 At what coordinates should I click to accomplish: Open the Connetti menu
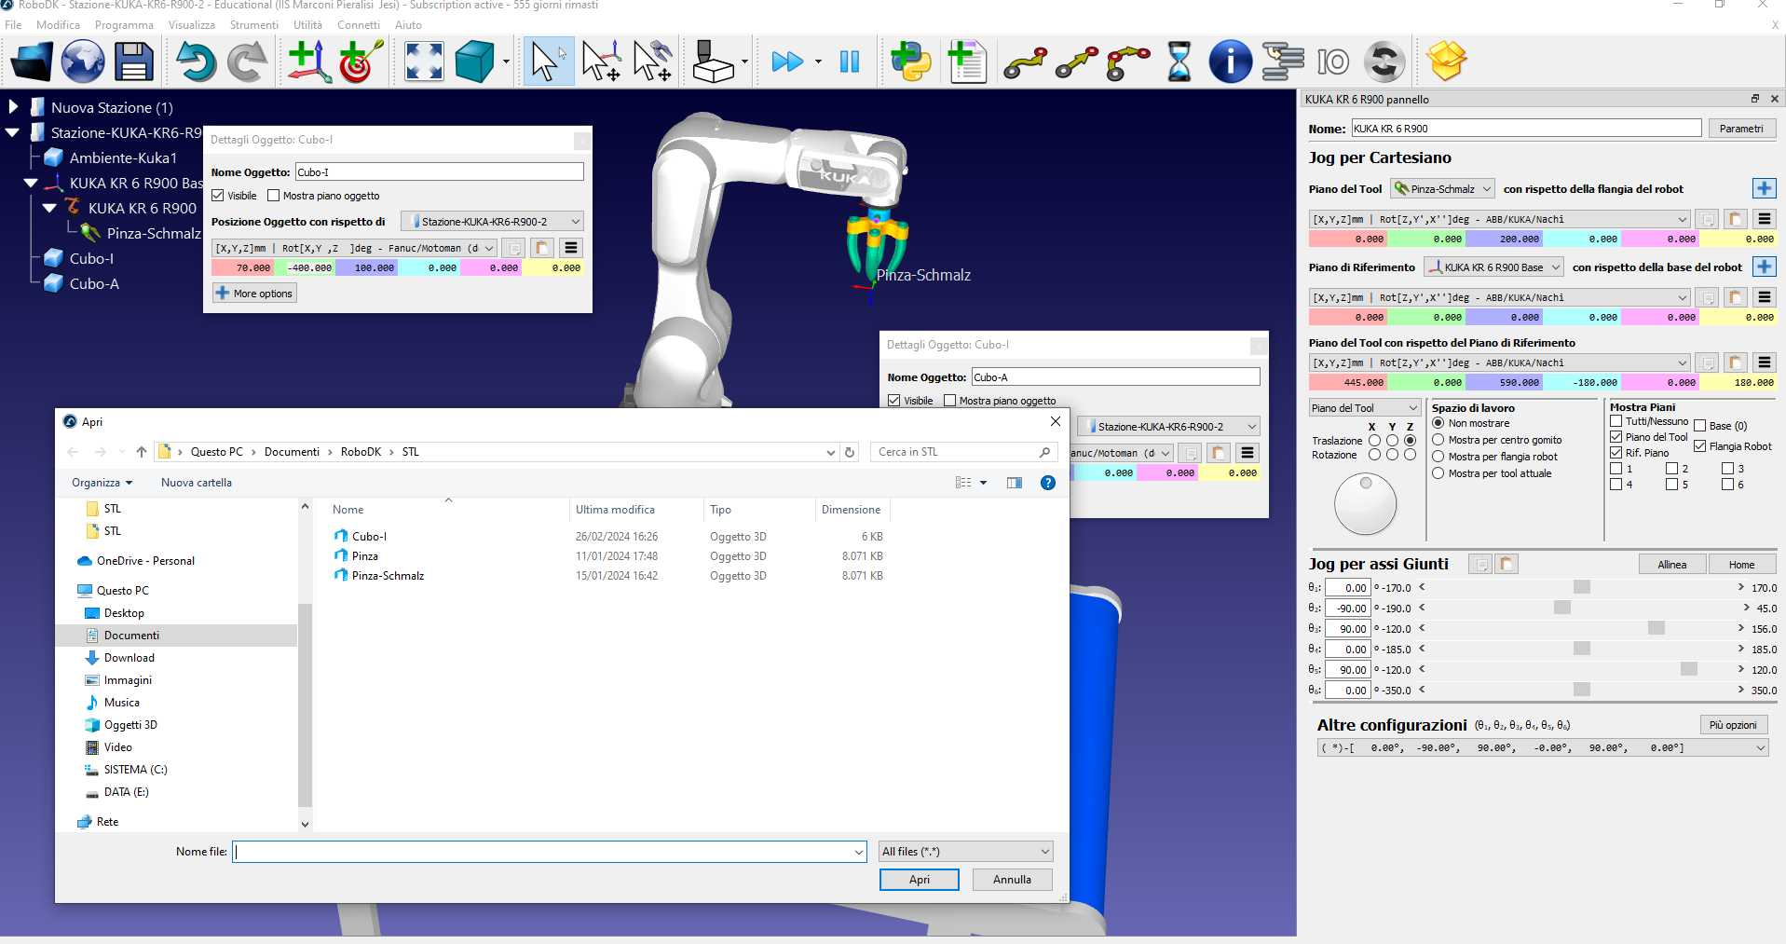click(359, 25)
